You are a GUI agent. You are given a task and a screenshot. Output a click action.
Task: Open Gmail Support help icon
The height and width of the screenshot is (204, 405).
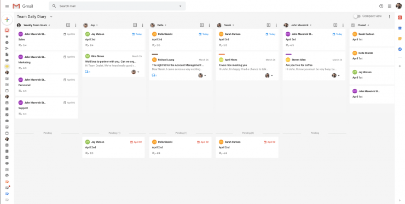point(381,6)
